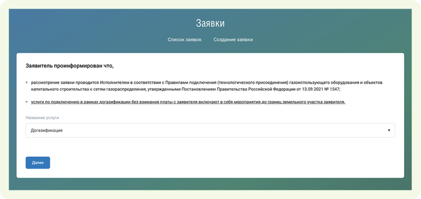This screenshot has height=199, width=421.
Task: Open the underlined догазификация services link
Action: click(188, 102)
